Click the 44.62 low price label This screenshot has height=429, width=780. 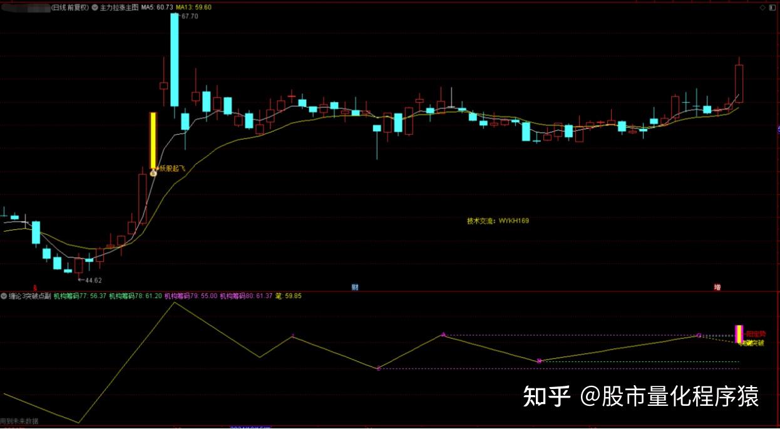(x=93, y=280)
